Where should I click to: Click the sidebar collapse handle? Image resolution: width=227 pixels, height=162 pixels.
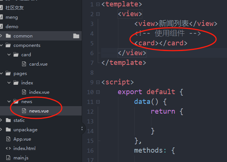click(x=82, y=129)
